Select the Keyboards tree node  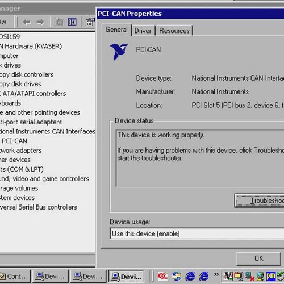pos(10,103)
